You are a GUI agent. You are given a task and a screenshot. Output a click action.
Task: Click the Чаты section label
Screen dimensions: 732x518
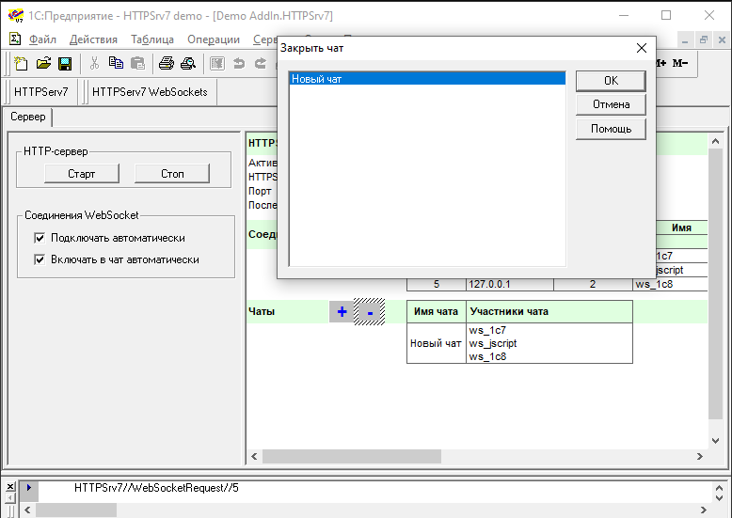[262, 312]
